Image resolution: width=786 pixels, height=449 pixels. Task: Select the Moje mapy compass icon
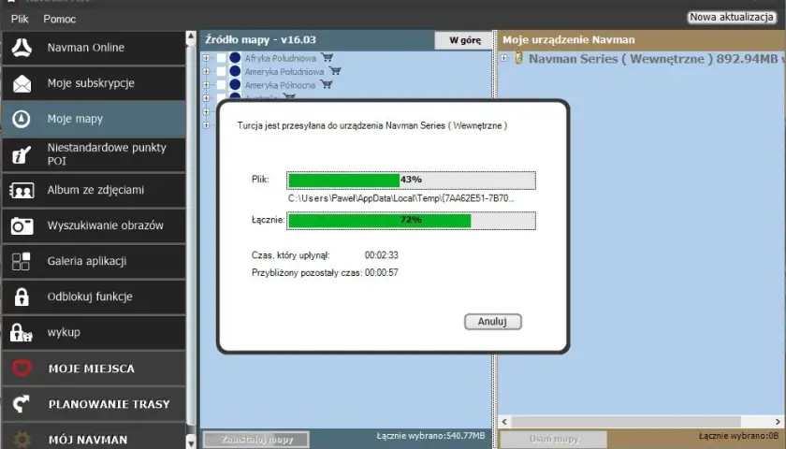coord(21,119)
